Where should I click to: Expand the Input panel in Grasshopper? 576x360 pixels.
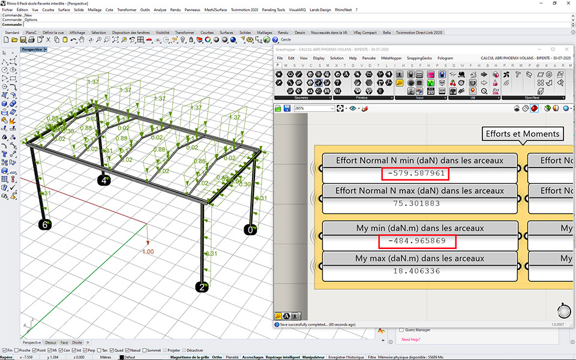click(x=445, y=98)
